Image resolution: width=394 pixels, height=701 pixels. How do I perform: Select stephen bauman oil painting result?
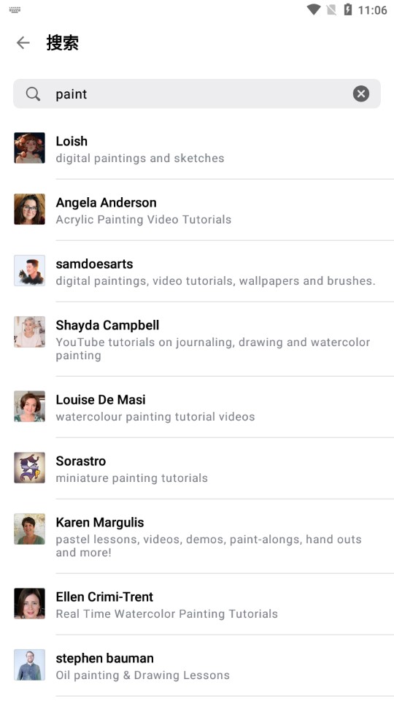pyautogui.click(x=197, y=666)
